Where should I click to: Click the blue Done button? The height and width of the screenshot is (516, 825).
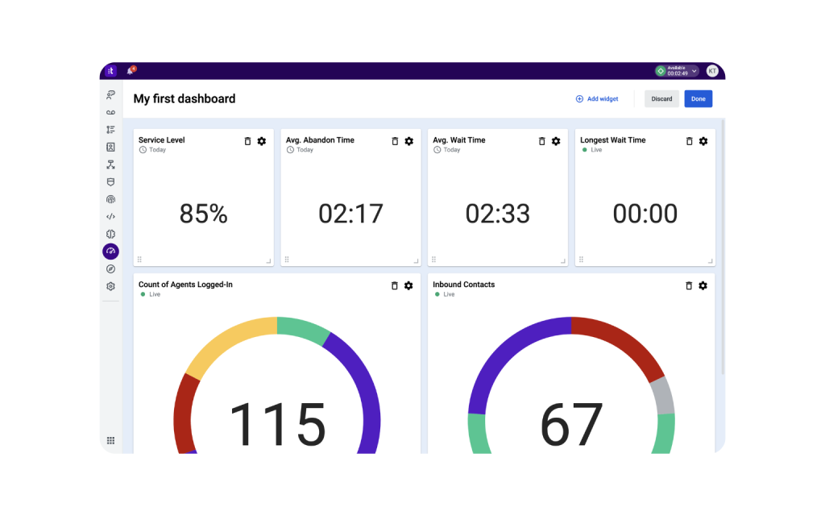click(x=698, y=99)
